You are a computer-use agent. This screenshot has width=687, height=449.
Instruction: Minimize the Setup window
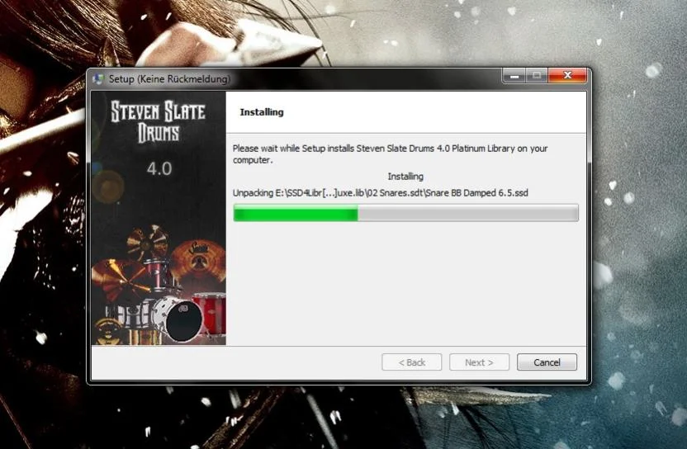[x=514, y=75]
